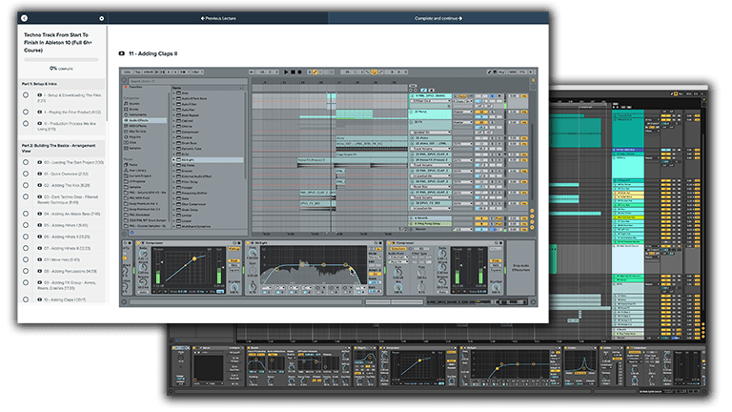Click the course sidebar scrollbar
The image size is (732, 412).
click(107, 74)
